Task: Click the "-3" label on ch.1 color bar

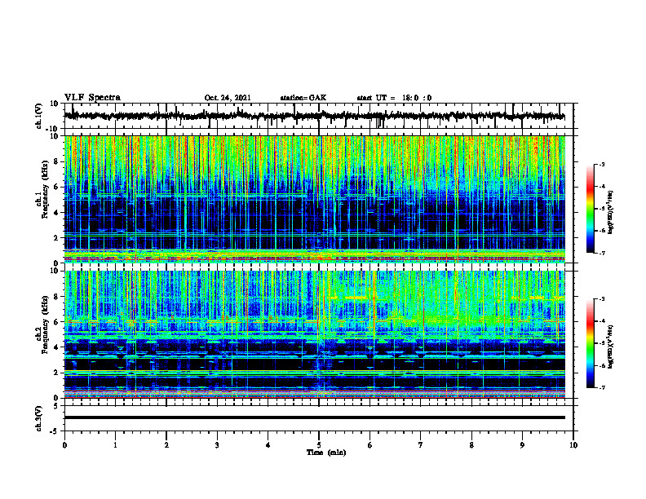Action: pos(601,165)
